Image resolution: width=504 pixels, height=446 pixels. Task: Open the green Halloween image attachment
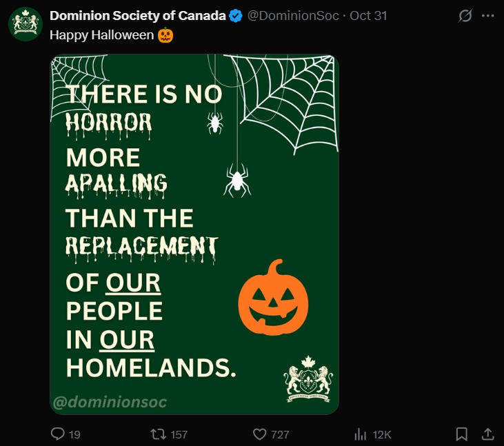click(194, 234)
